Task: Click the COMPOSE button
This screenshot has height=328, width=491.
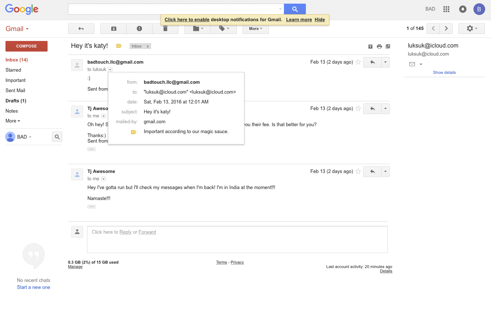Action: (x=26, y=46)
